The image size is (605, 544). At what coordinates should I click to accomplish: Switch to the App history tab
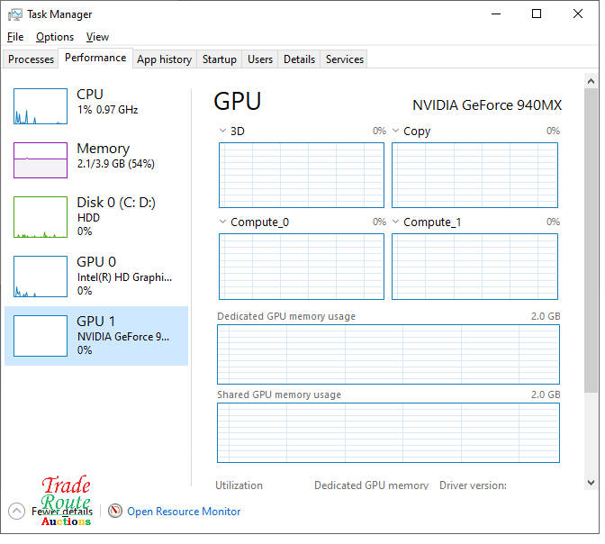[164, 59]
